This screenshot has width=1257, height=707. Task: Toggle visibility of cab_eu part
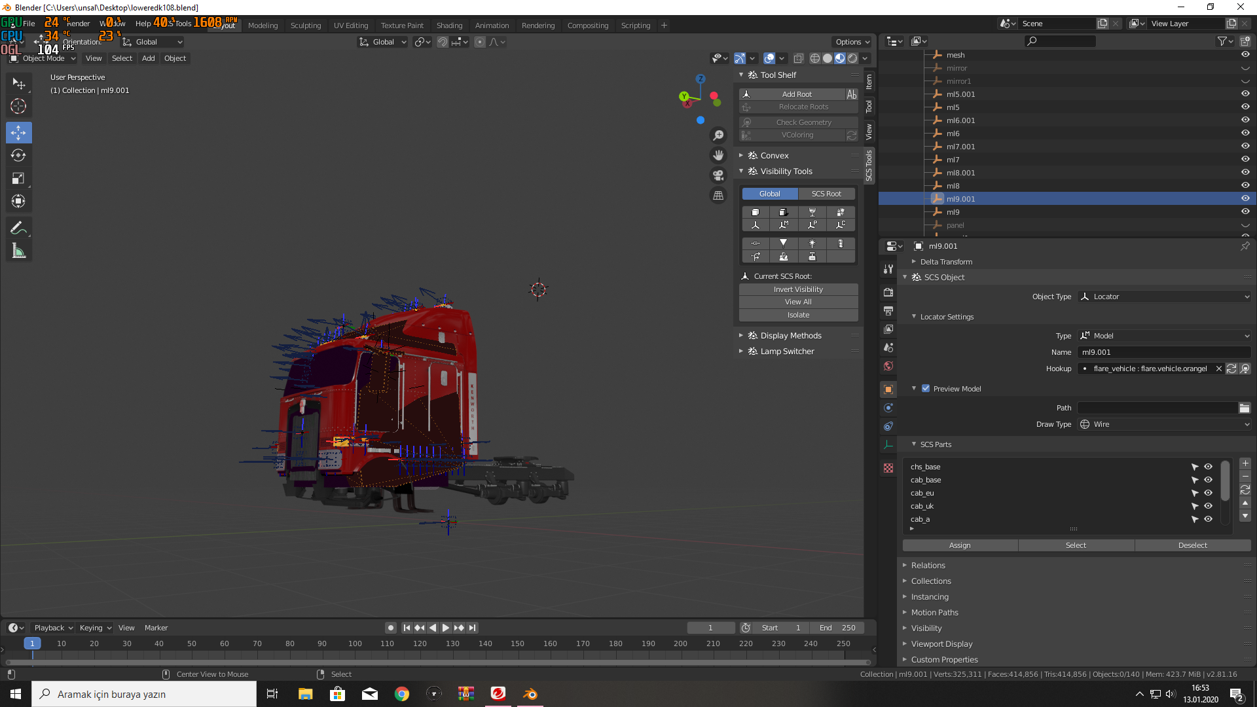1208,493
